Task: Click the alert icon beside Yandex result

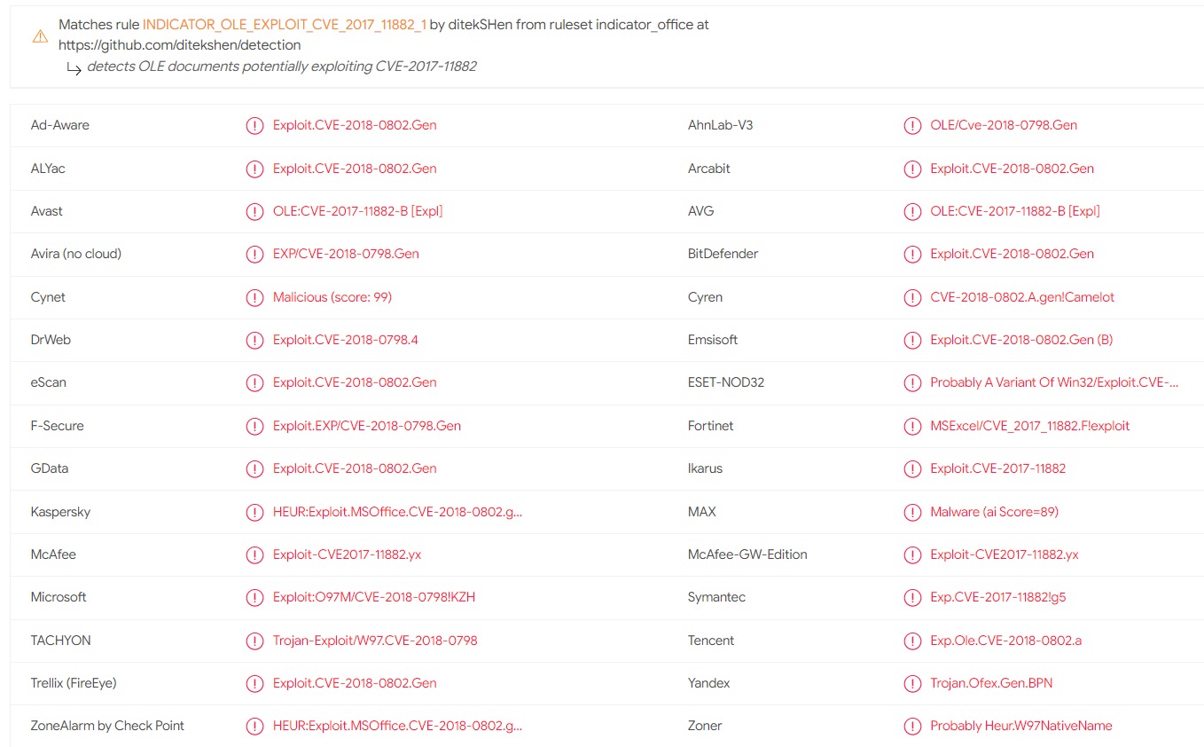Action: click(x=912, y=684)
